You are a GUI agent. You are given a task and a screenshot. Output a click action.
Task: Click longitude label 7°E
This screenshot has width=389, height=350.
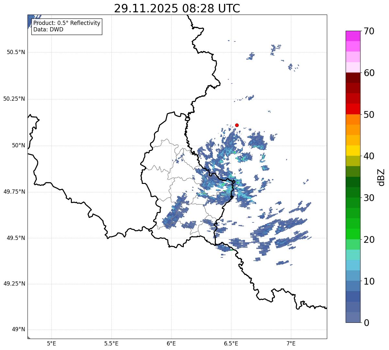click(x=291, y=343)
